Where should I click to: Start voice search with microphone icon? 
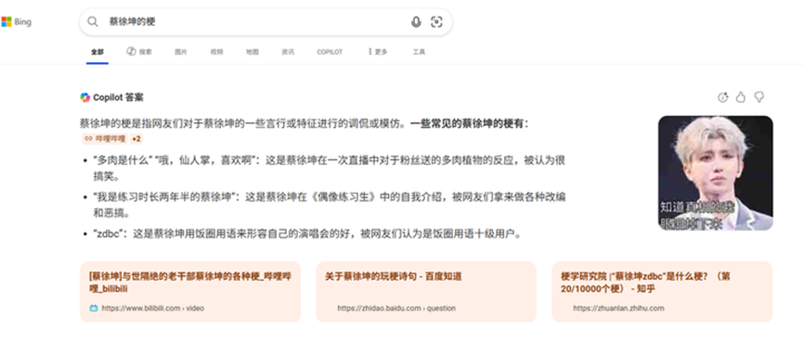click(416, 21)
